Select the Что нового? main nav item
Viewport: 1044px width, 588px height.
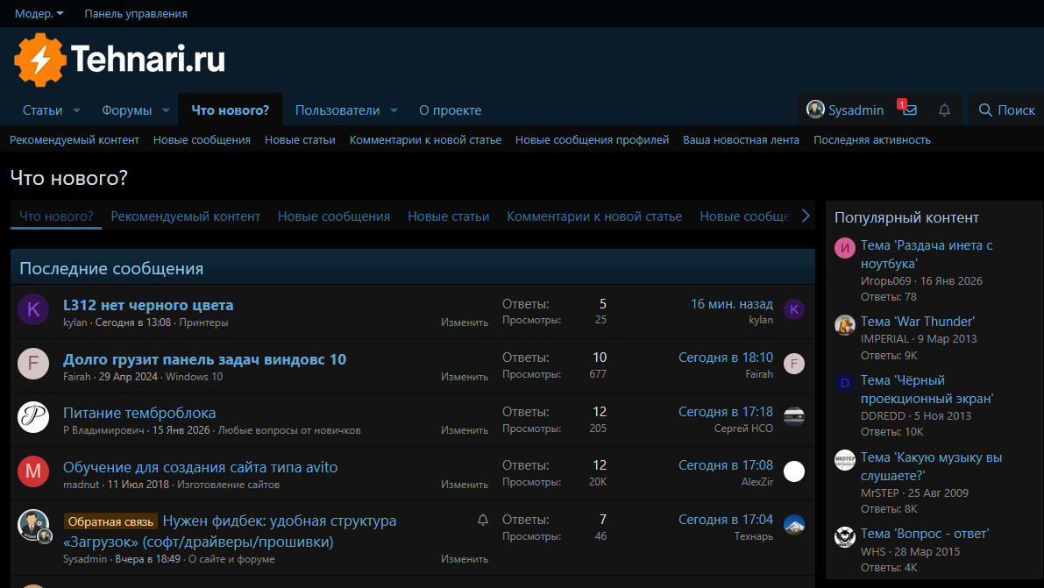coord(231,110)
